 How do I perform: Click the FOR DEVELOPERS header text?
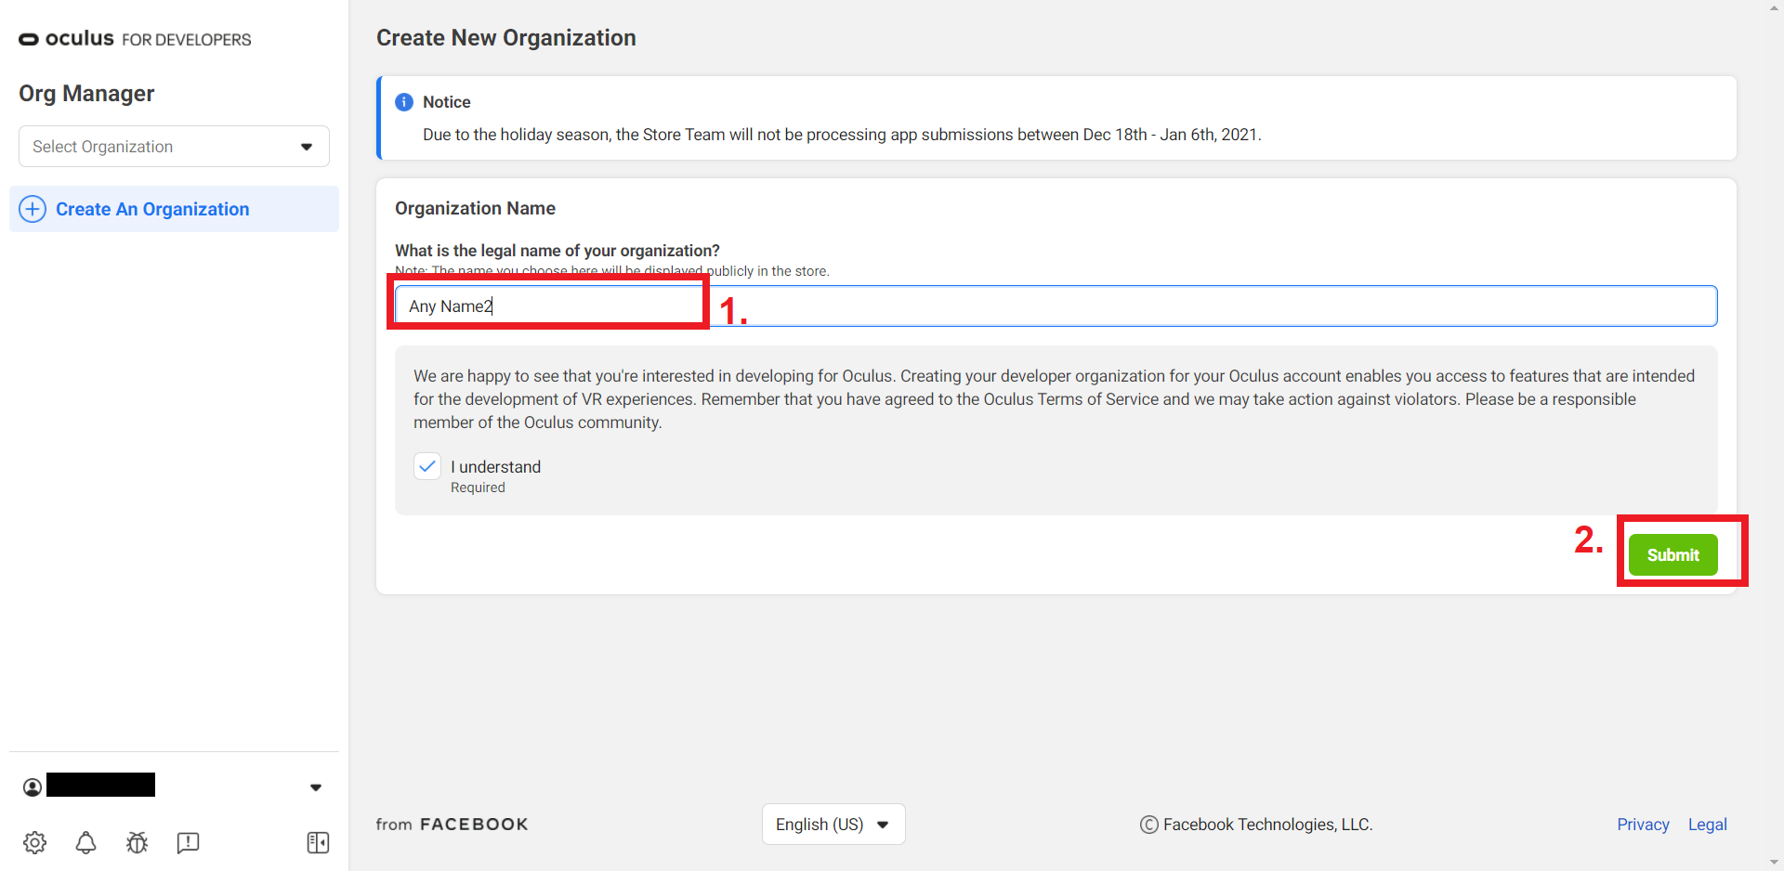(187, 40)
